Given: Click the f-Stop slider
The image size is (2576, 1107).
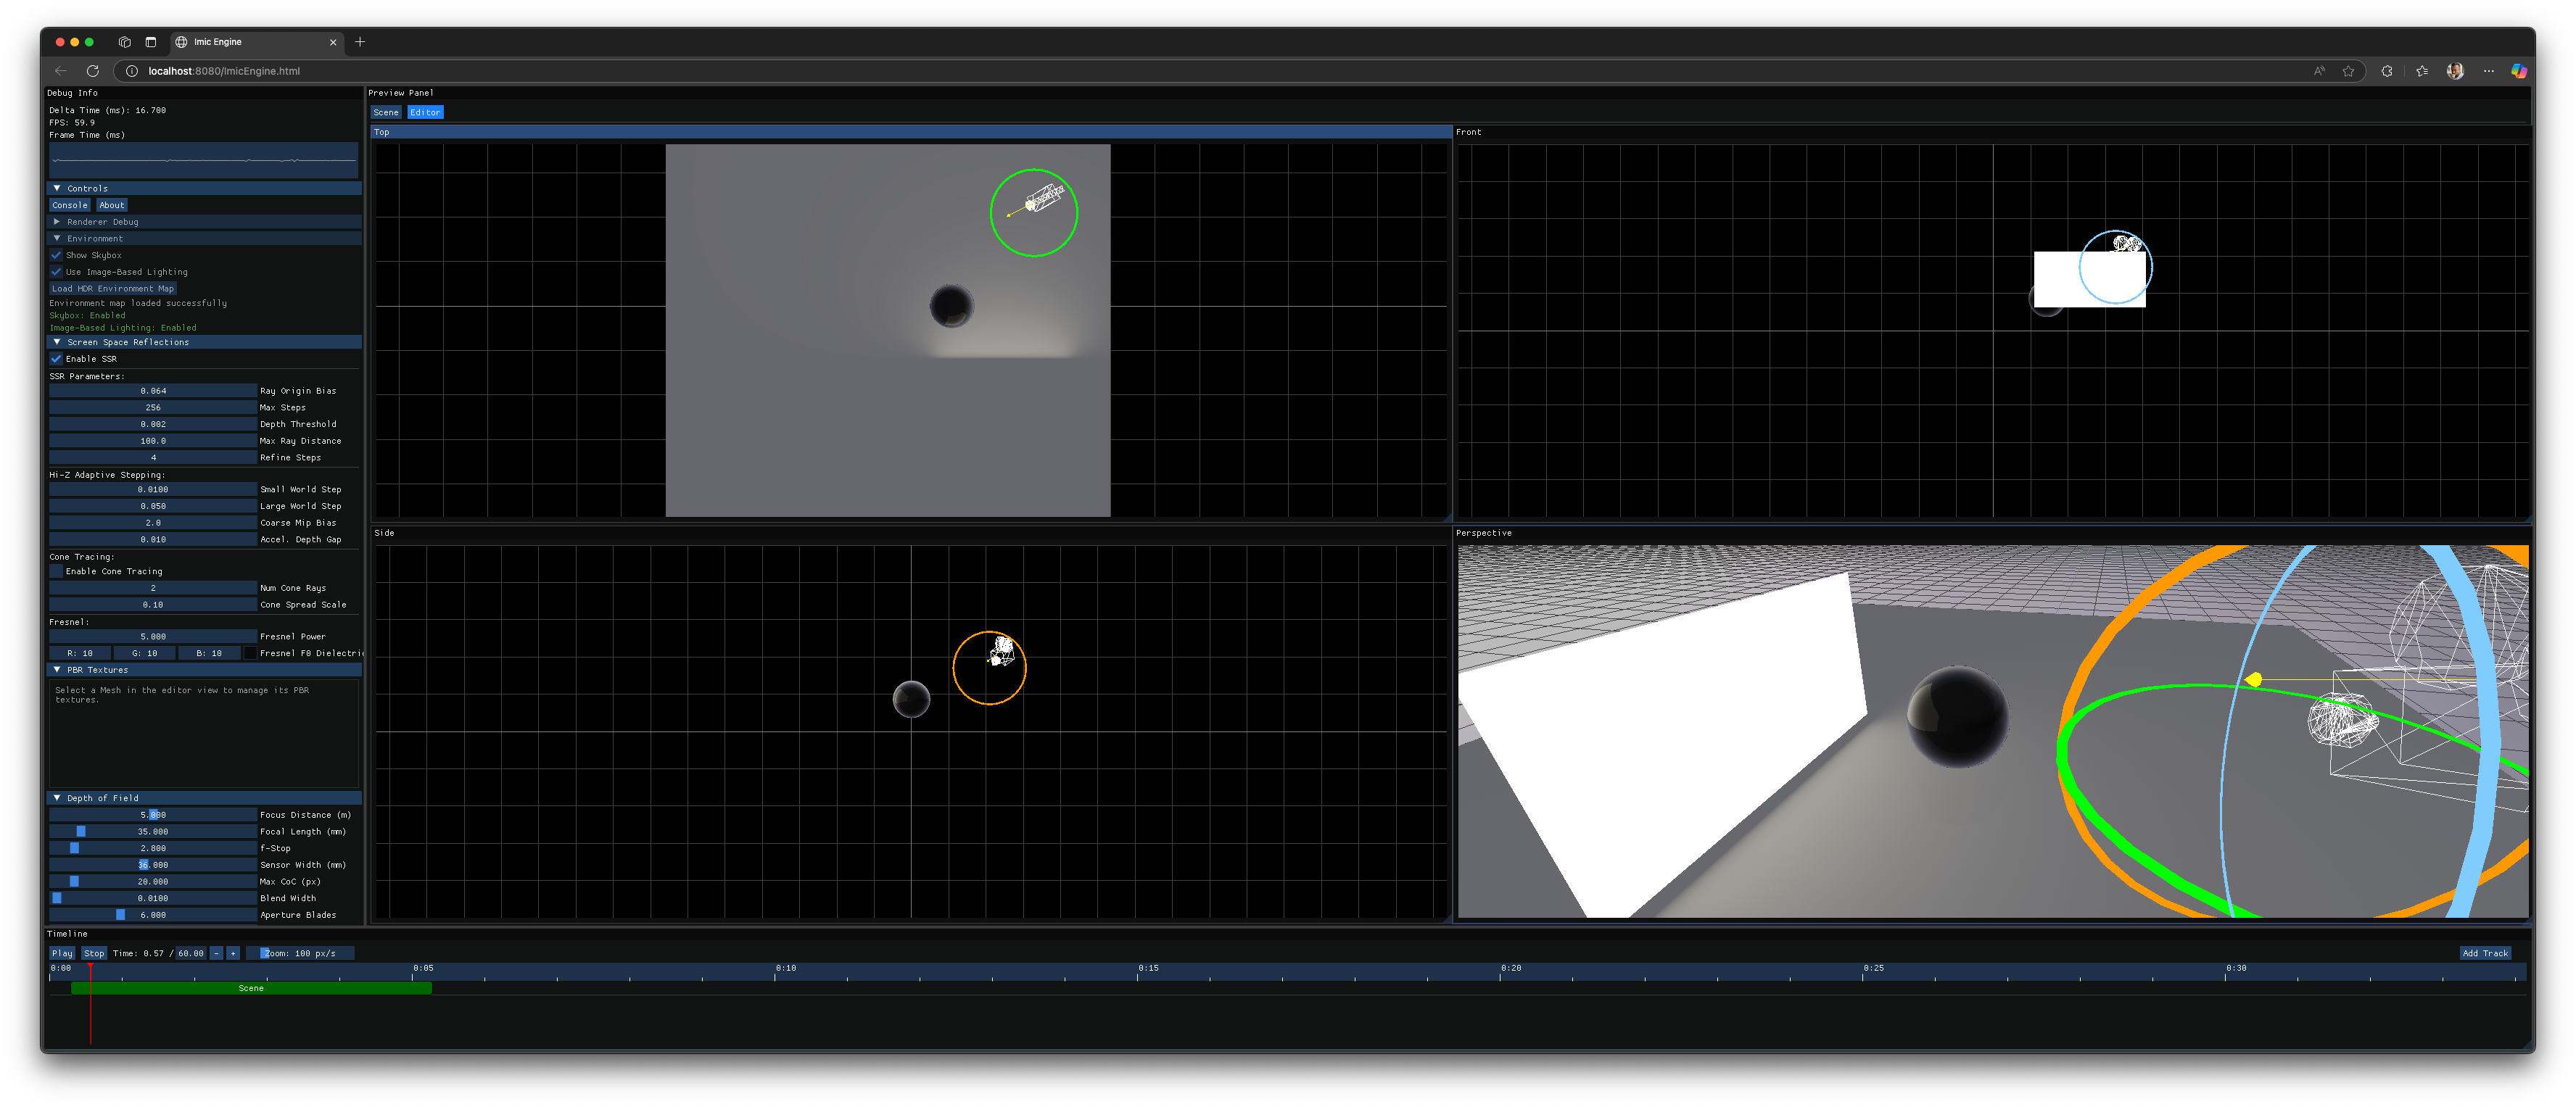Looking at the screenshot, I should (x=153, y=848).
